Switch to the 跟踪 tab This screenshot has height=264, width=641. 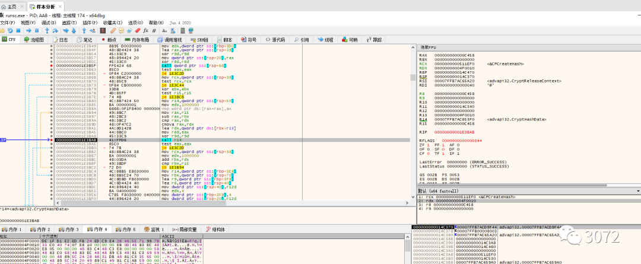(373, 40)
